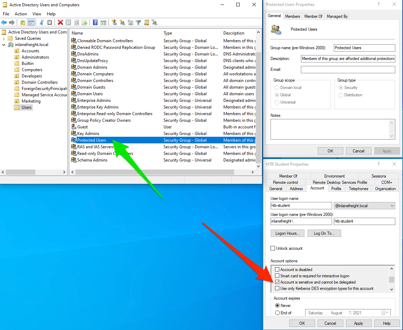This screenshot has height=330, width=403.
Task: Click the blue Help question mark icon
Action: (x=95, y=22)
